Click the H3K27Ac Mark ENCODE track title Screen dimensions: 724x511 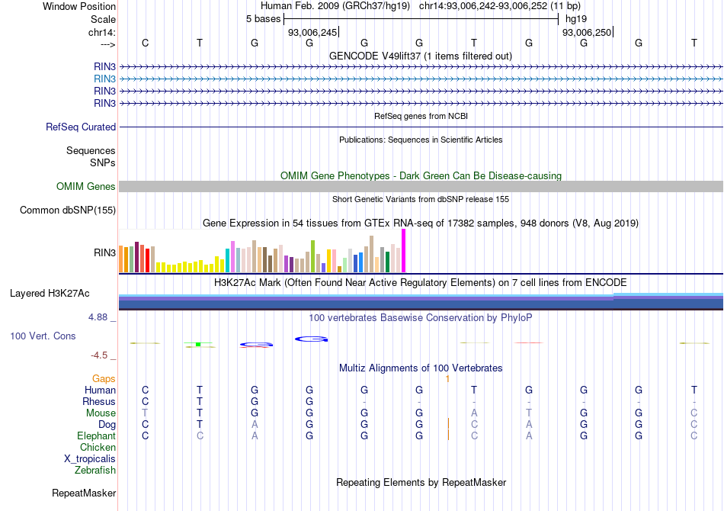click(420, 282)
